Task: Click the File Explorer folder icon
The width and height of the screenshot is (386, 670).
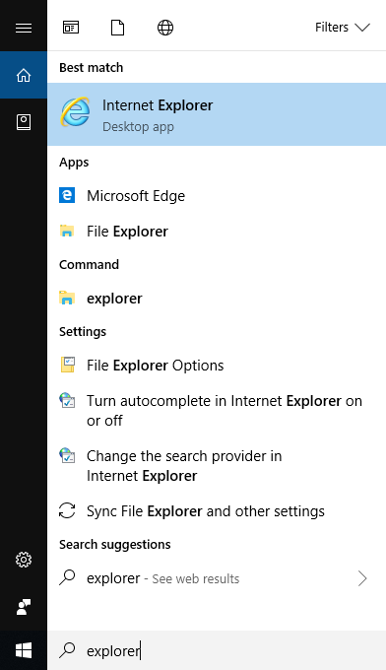Action: click(x=67, y=231)
